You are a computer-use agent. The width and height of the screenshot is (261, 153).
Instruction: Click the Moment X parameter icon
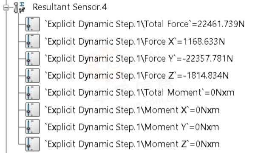tap(33, 110)
